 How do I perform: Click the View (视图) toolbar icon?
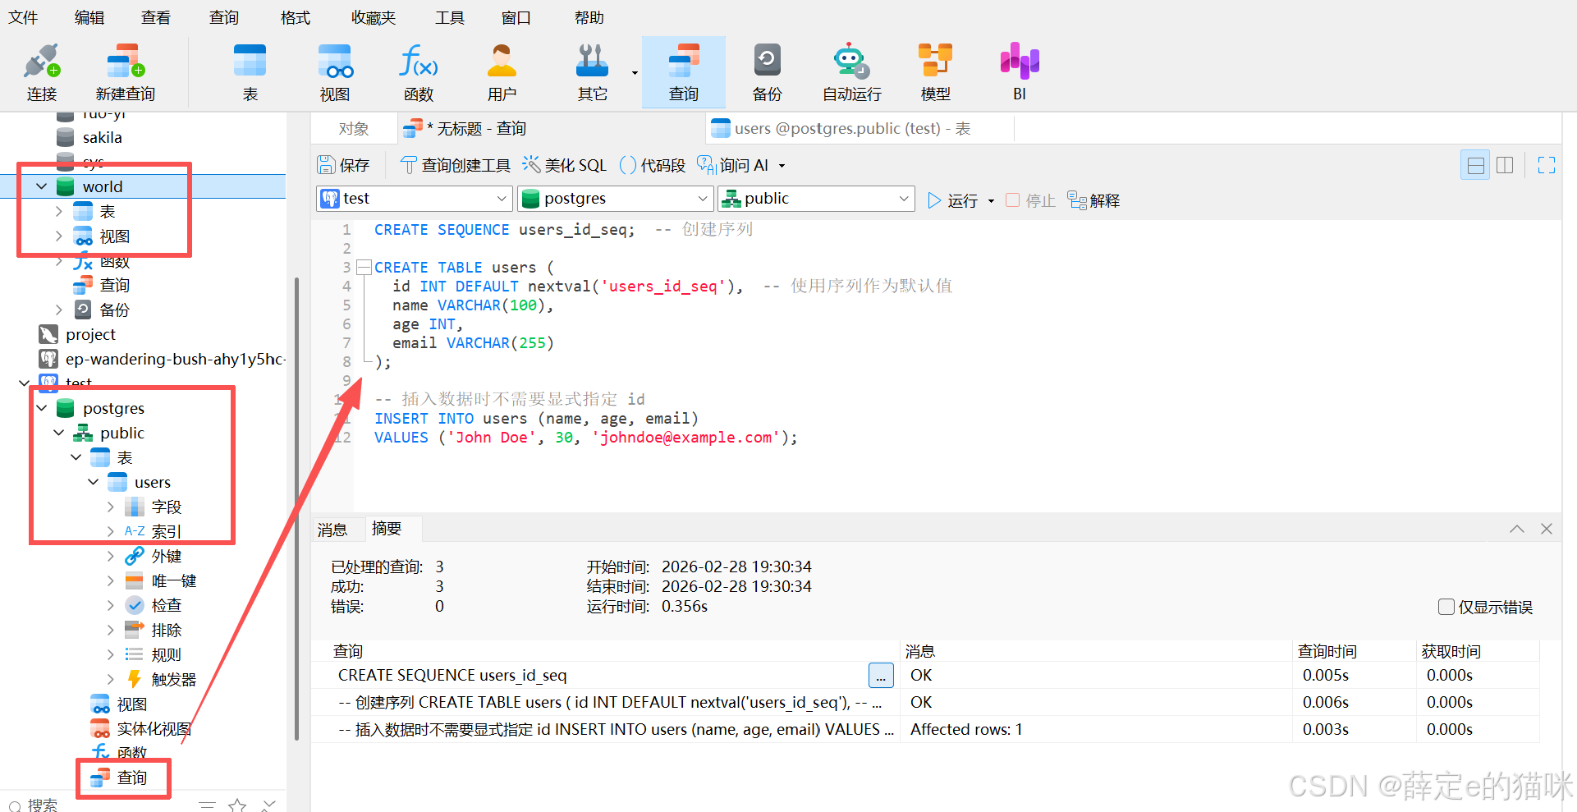[x=335, y=72]
